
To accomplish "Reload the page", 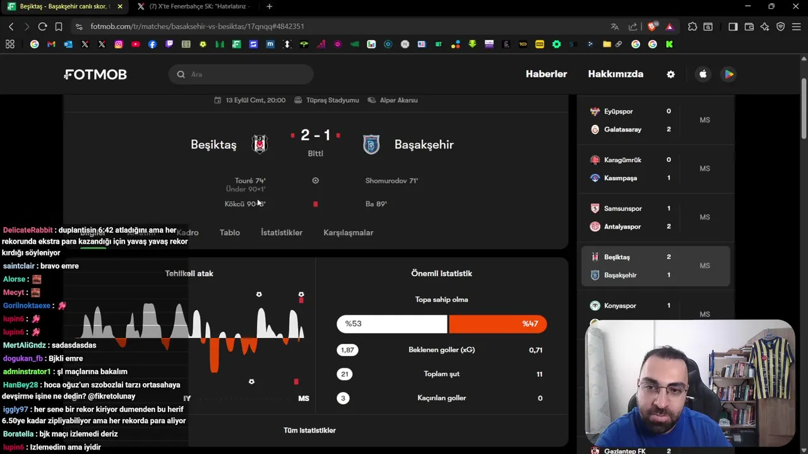I will [42, 26].
